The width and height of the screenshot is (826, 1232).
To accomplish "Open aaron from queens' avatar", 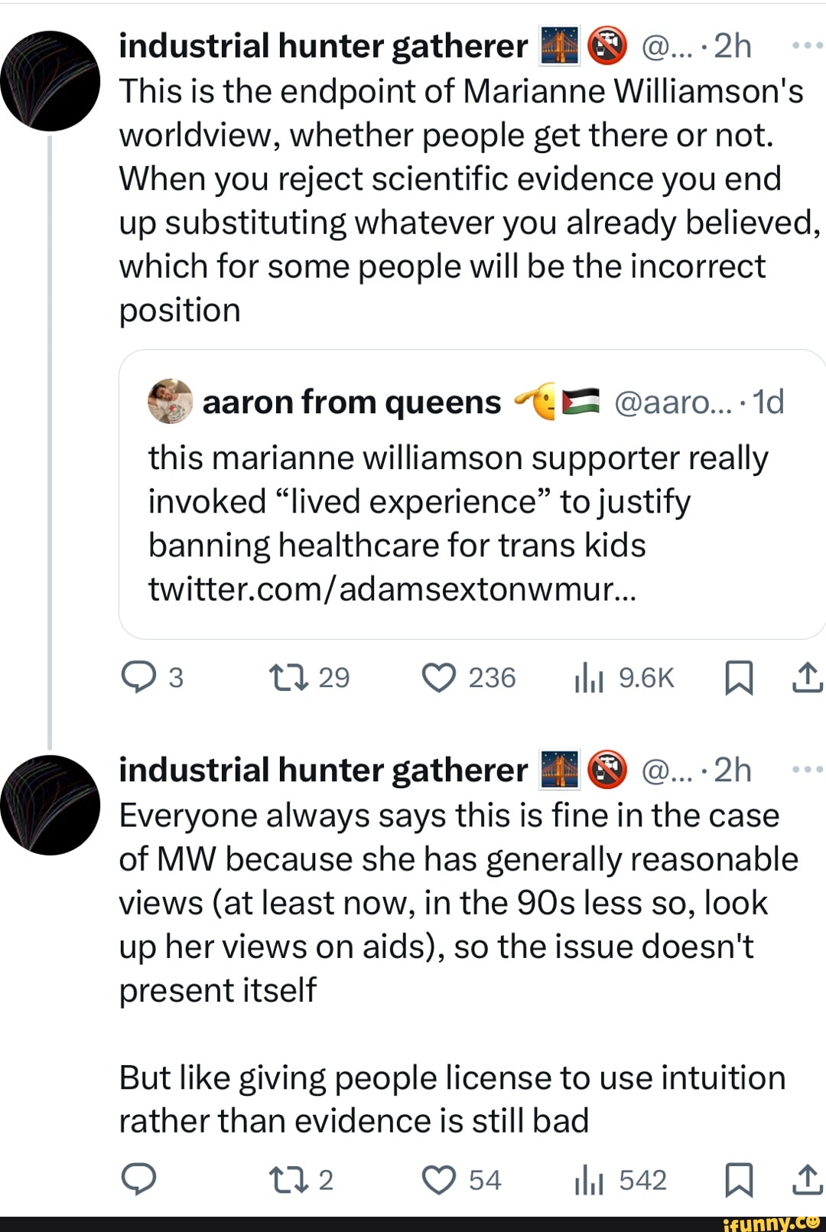I will pos(170,402).
